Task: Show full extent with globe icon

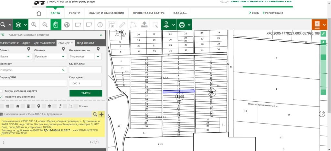Action: (x=67, y=25)
